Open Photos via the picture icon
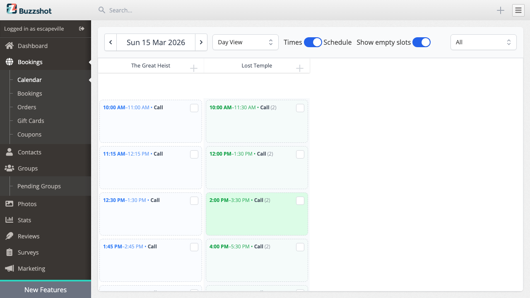Screen dimensions: 530x298 pos(9,204)
